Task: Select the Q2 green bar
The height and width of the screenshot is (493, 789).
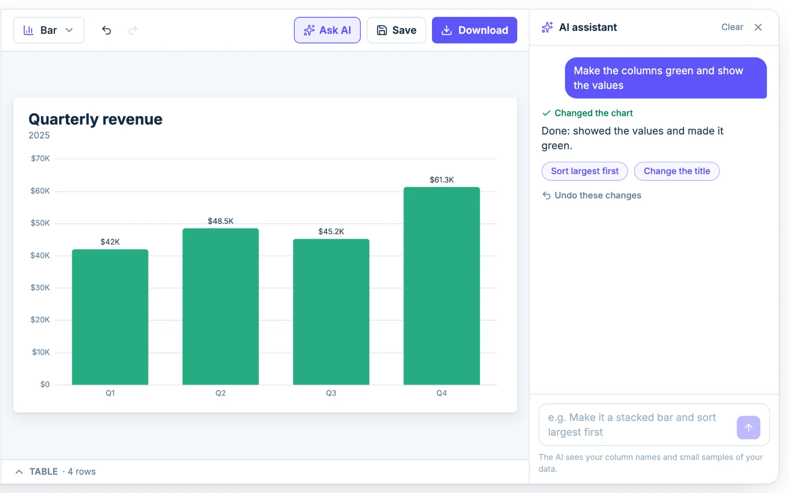Action: [220, 307]
